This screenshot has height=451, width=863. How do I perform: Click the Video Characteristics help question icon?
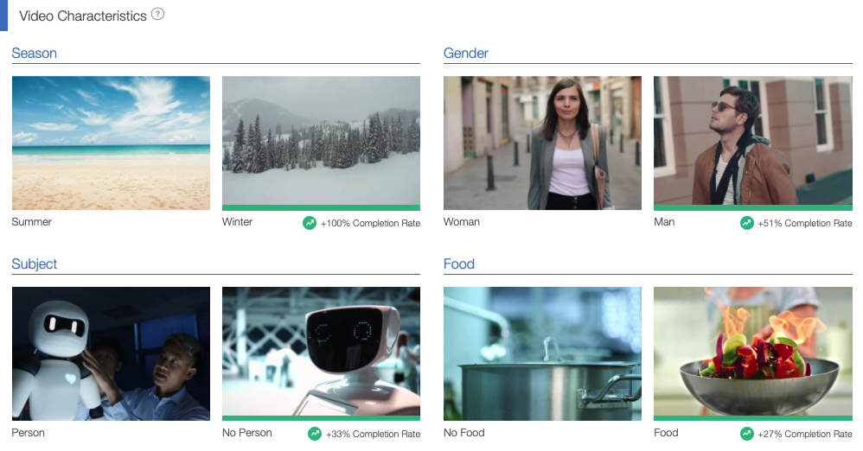click(157, 15)
